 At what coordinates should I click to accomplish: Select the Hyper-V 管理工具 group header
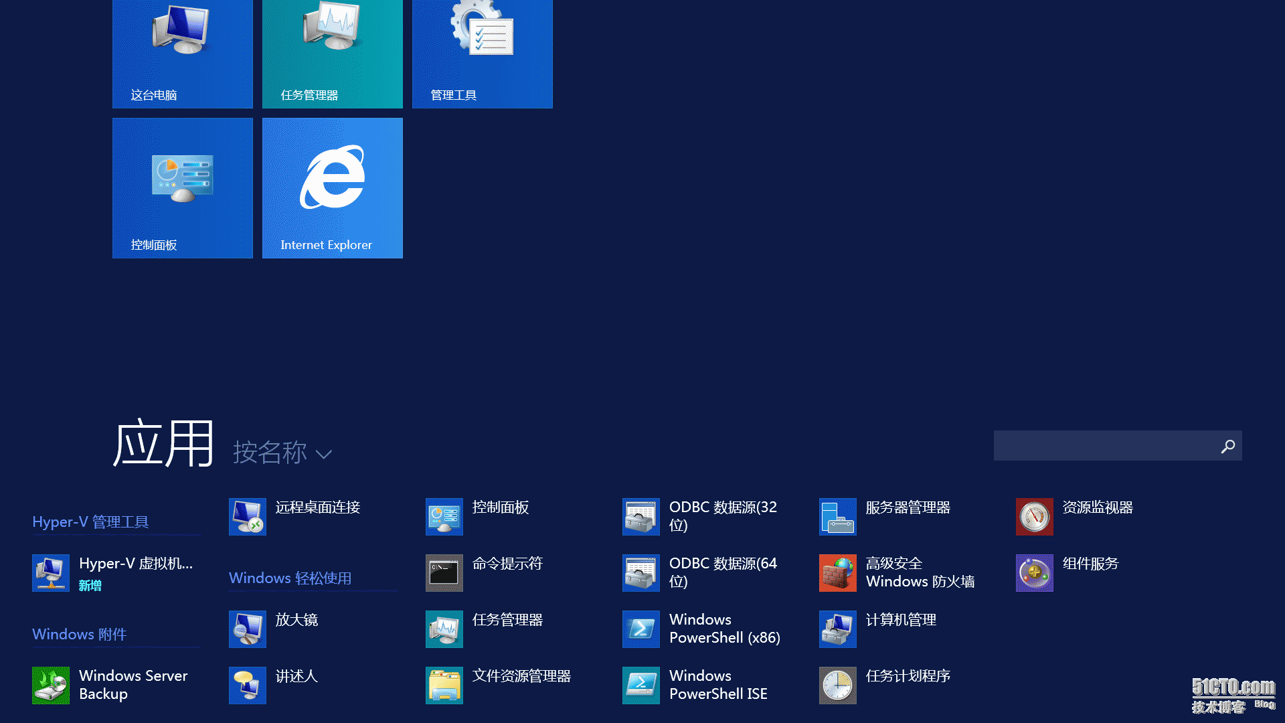click(90, 521)
